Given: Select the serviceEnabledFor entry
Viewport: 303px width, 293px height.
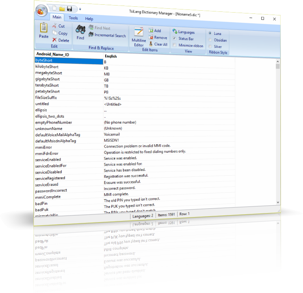Looking at the screenshot, I should [69, 166].
